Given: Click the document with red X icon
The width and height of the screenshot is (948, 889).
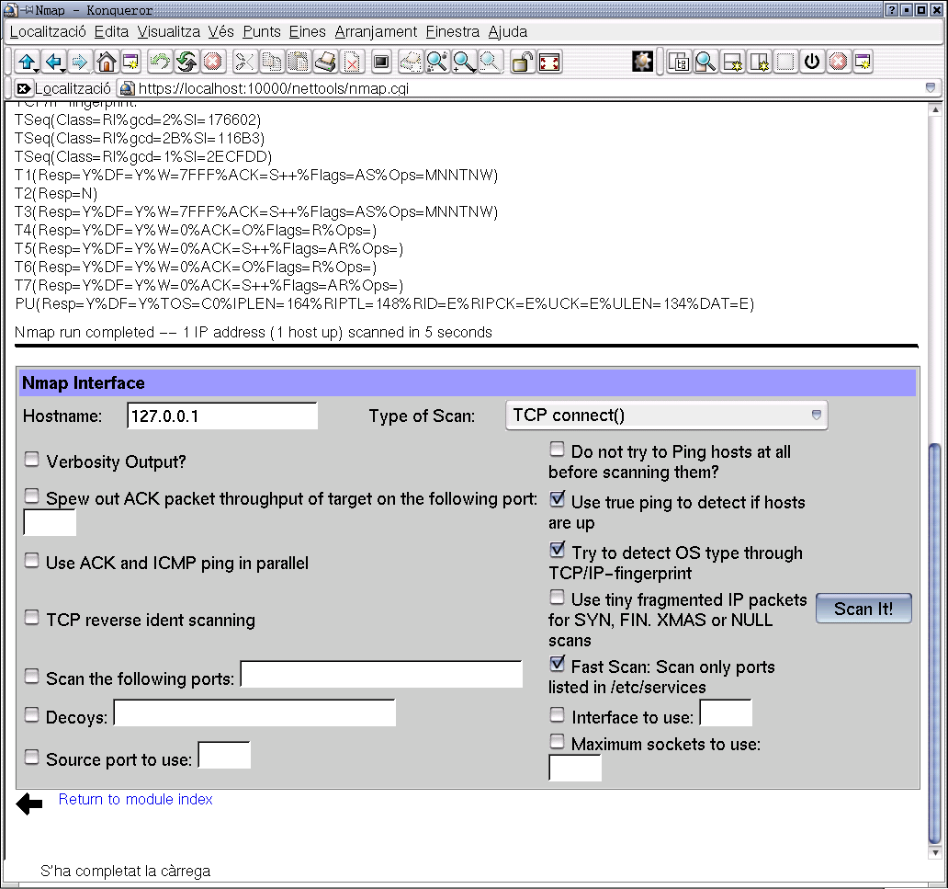Looking at the screenshot, I should 352,62.
